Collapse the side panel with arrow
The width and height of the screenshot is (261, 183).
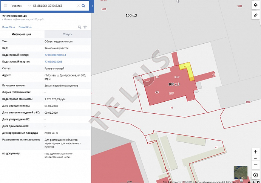(93, 6)
